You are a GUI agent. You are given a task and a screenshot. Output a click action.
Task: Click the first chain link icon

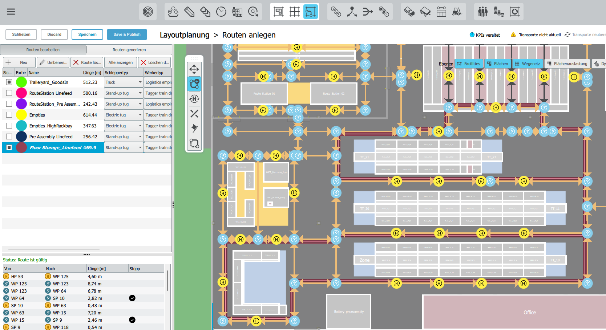click(336, 12)
